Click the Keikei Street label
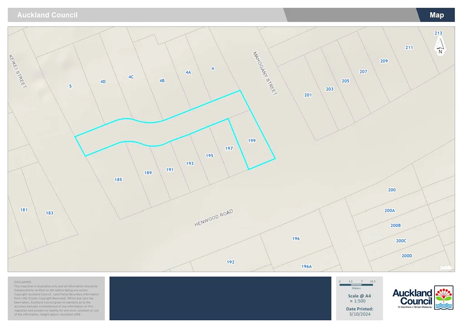This screenshot has height=328, width=464. click(18, 71)
